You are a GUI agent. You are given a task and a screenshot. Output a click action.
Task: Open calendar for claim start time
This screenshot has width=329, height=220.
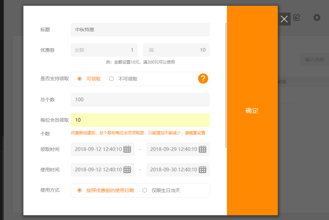coord(127,149)
